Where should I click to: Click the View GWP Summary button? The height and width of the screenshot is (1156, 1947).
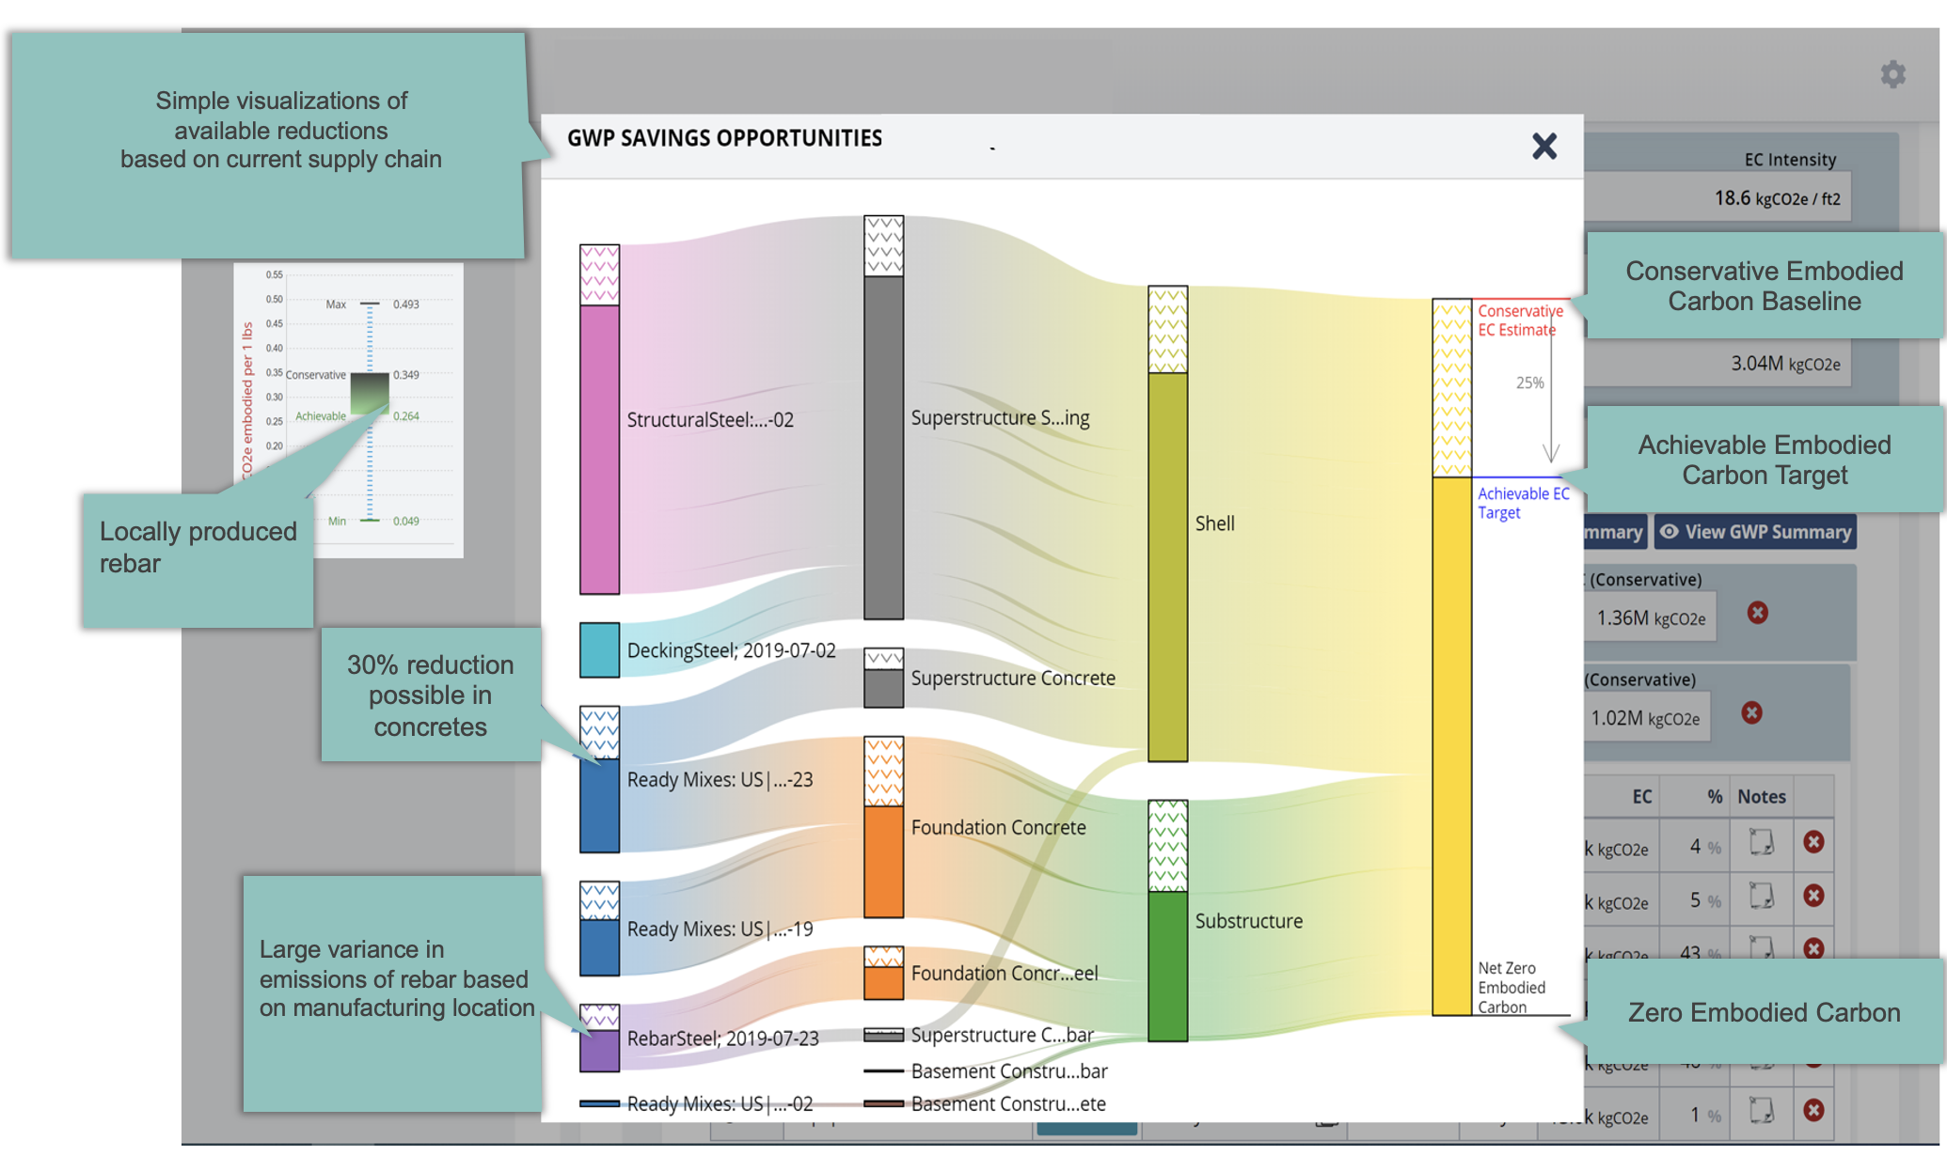[x=1755, y=532]
